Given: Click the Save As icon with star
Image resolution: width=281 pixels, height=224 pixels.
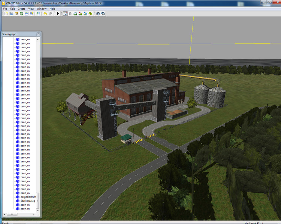Looking at the screenshot, I should (32, 13).
